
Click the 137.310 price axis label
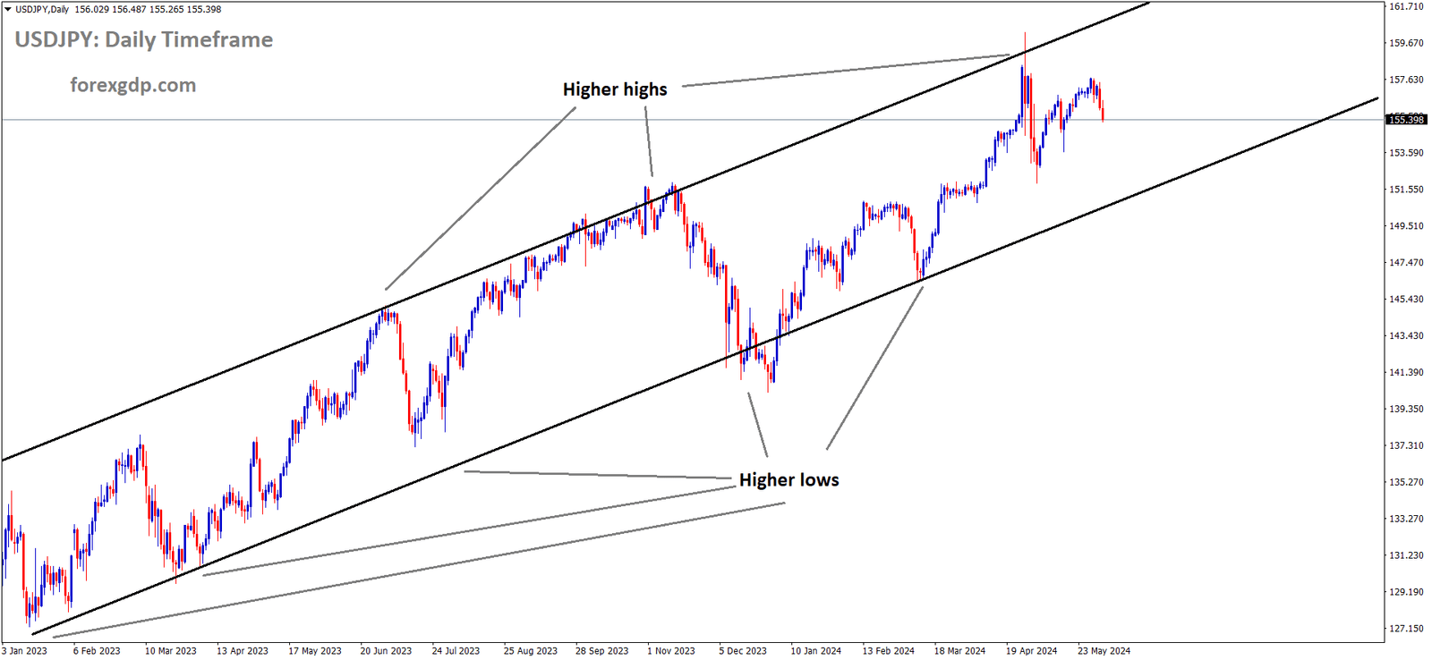point(1406,445)
